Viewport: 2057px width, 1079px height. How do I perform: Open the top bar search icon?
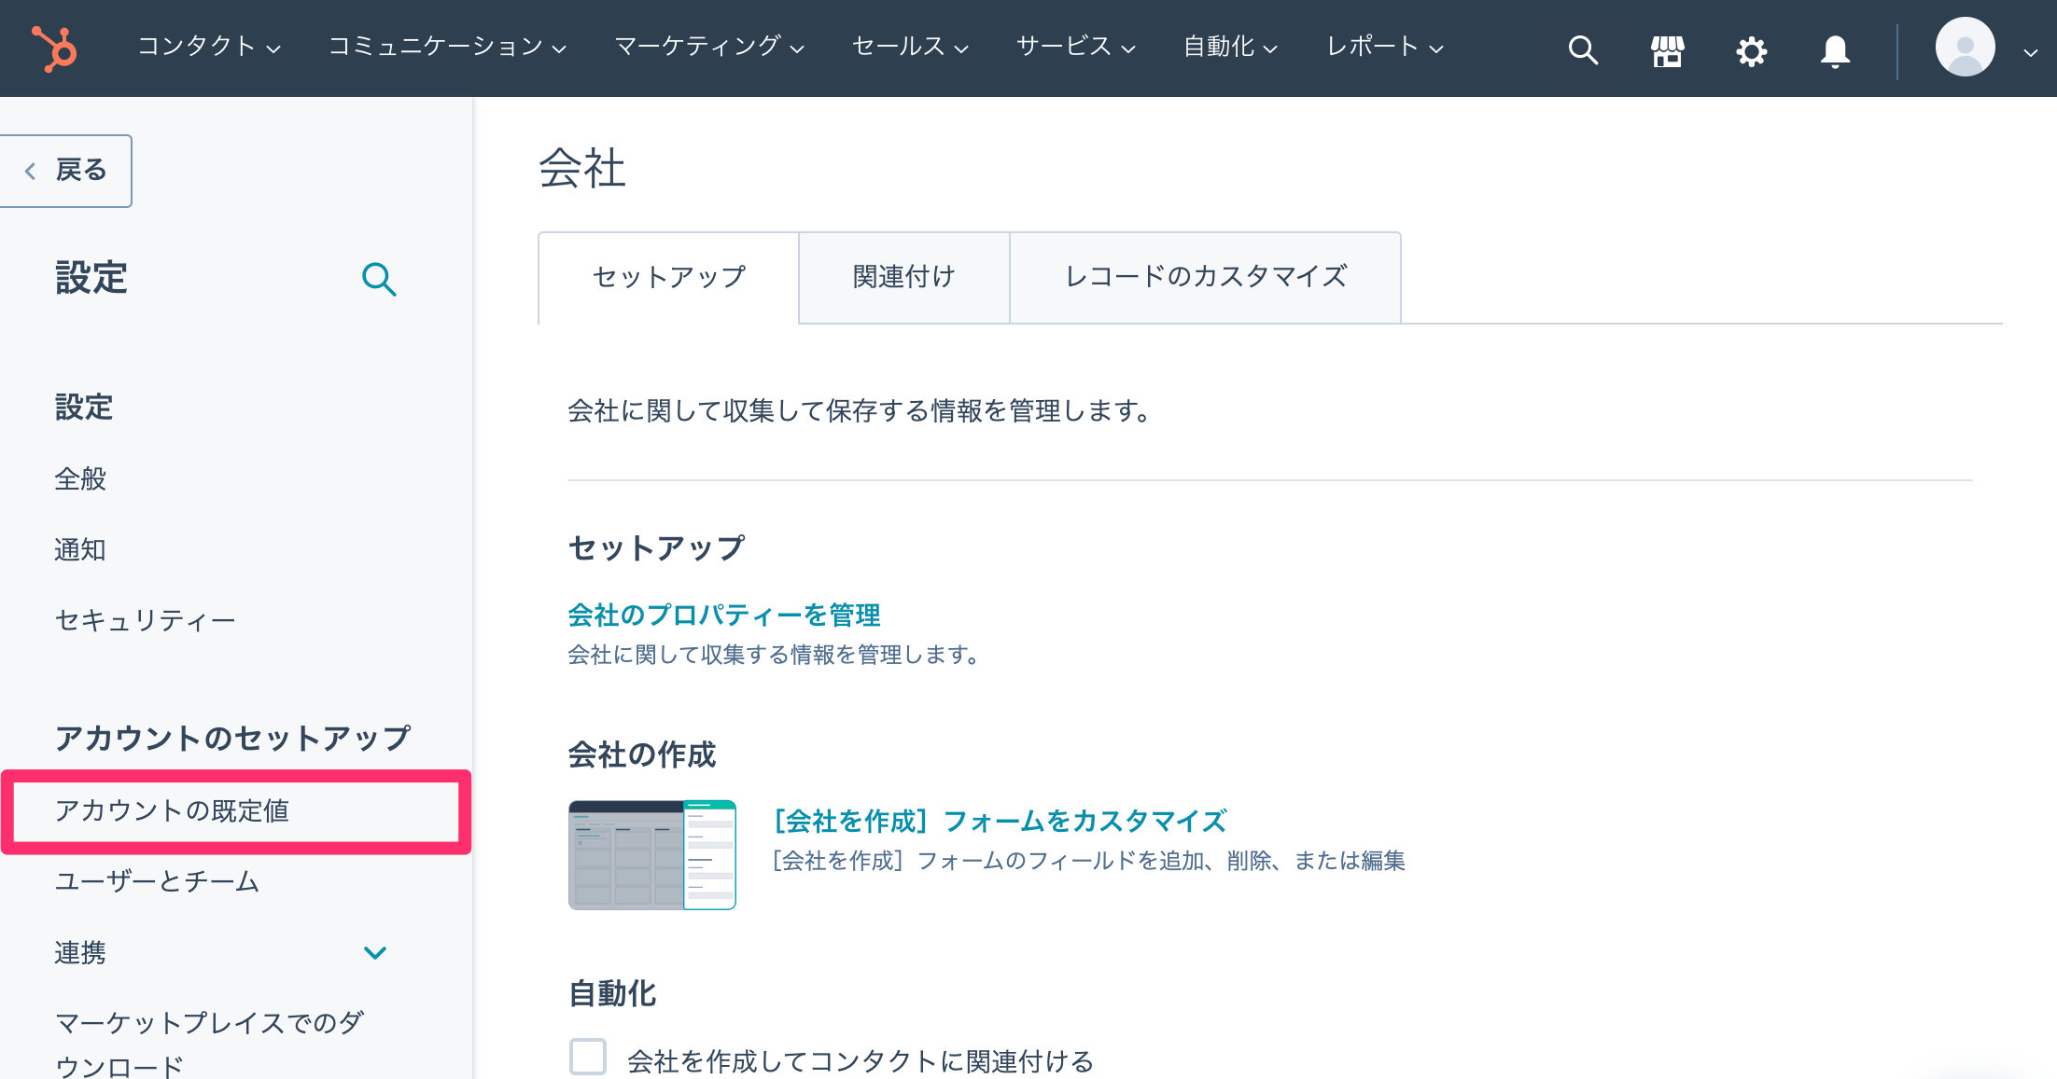[x=1583, y=49]
